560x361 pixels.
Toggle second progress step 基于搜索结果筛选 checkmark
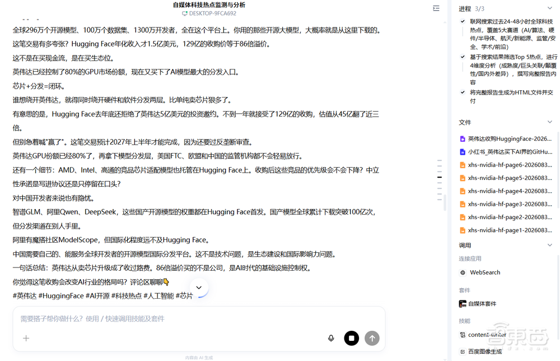point(463,57)
